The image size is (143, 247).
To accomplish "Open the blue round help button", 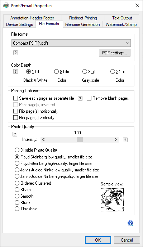I will click(x=130, y=223).
